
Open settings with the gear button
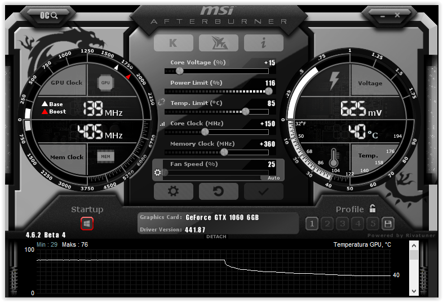click(174, 191)
